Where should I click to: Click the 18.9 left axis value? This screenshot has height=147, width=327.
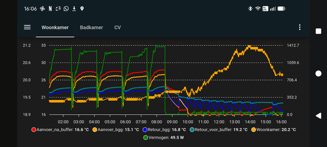27,114
